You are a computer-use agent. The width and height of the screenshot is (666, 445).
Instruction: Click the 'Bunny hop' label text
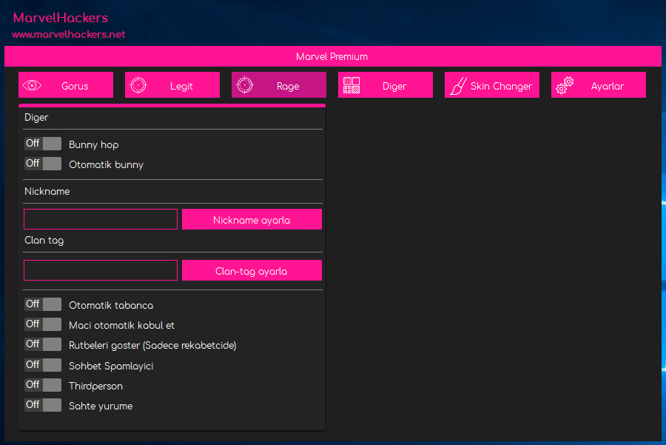[94, 145]
